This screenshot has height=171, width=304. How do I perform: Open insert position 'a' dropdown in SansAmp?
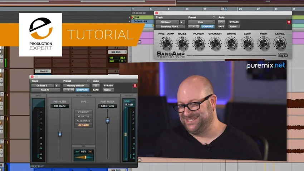coord(182,22)
